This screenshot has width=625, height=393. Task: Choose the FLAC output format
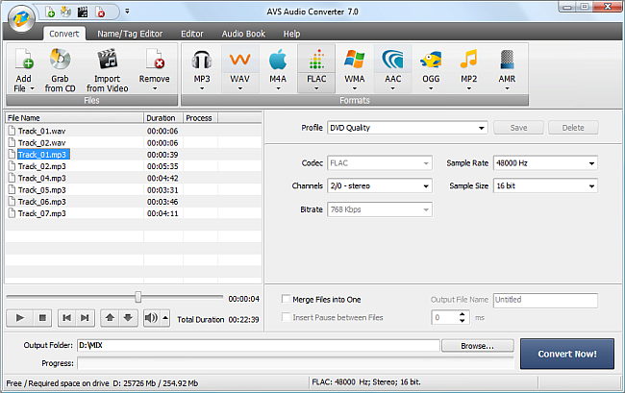coord(316,69)
